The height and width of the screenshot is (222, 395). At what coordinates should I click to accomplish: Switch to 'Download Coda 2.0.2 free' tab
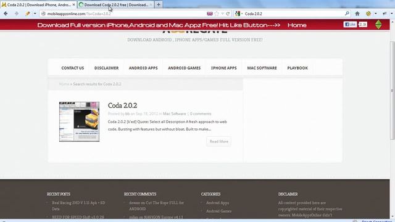pos(115,4)
